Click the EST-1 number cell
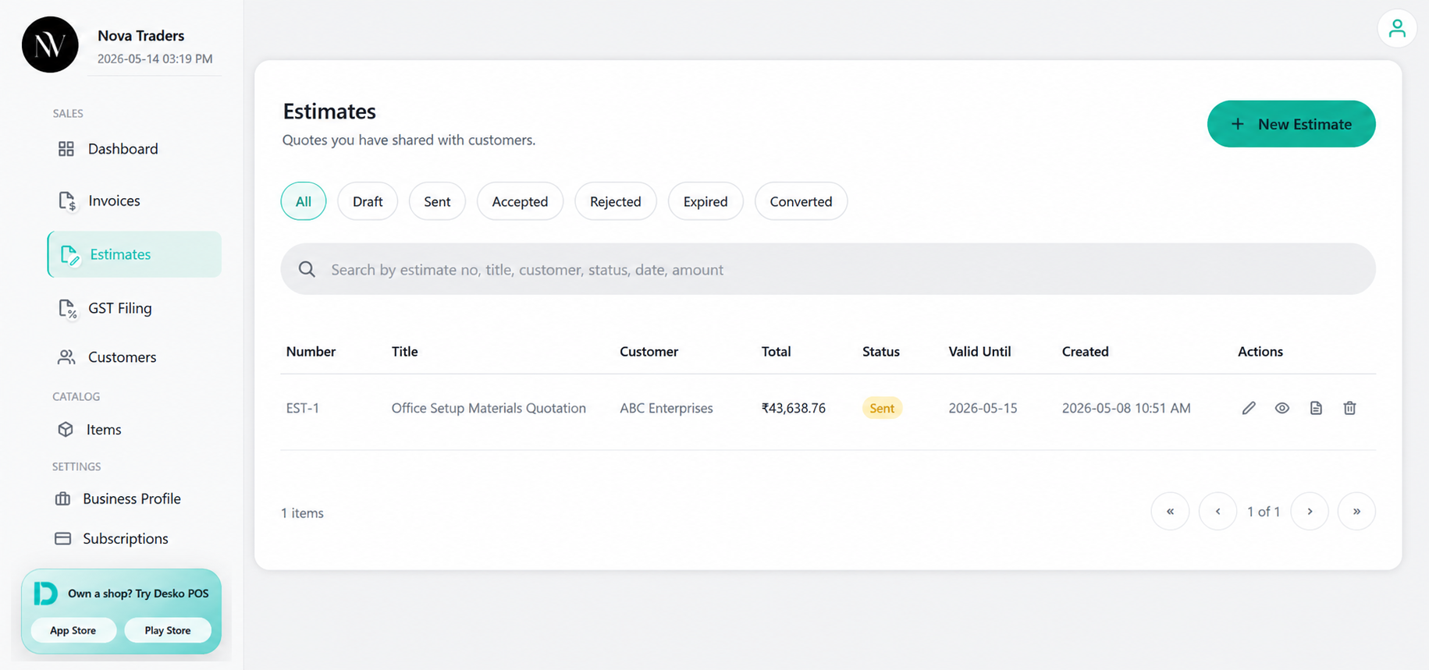 (303, 408)
